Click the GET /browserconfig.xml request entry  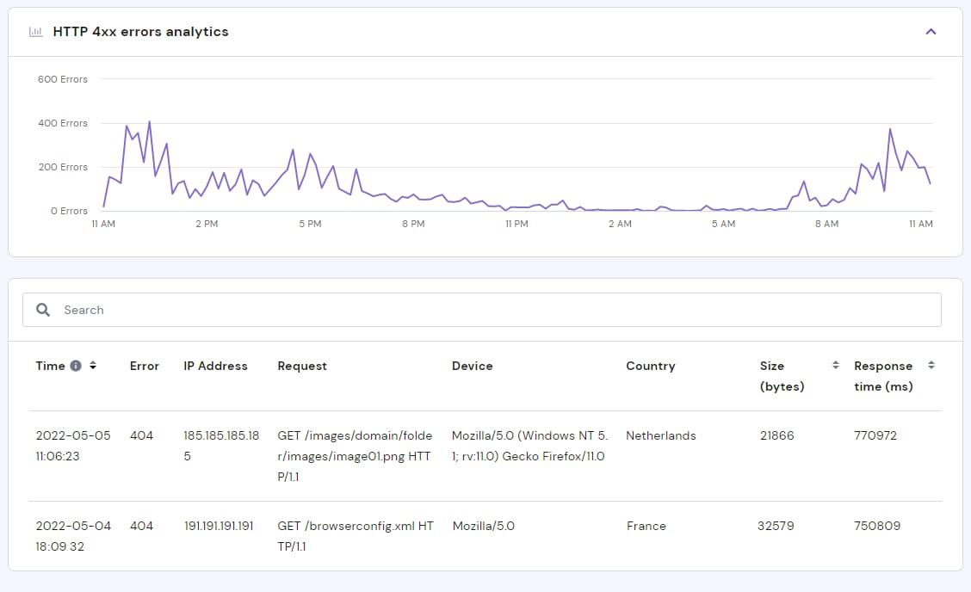coord(355,535)
